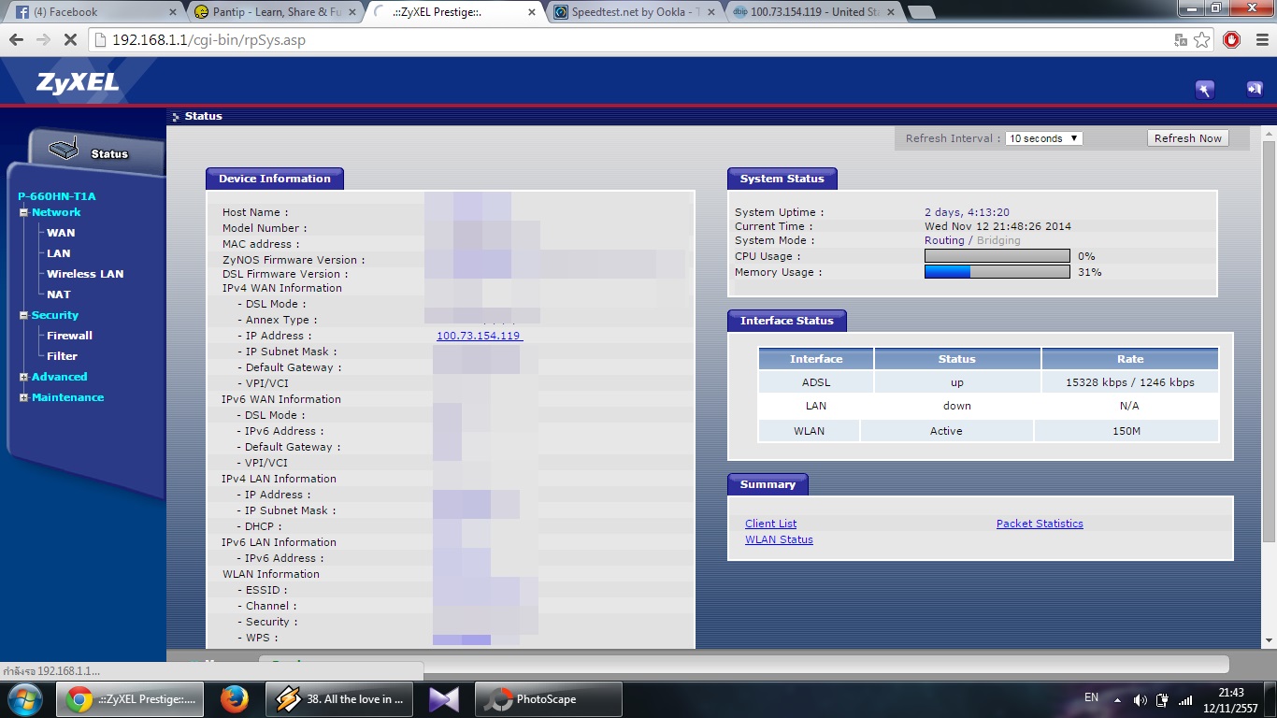The height and width of the screenshot is (718, 1277).
Task: Click the AdBlock stop-hand extension icon
Action: [1231, 39]
